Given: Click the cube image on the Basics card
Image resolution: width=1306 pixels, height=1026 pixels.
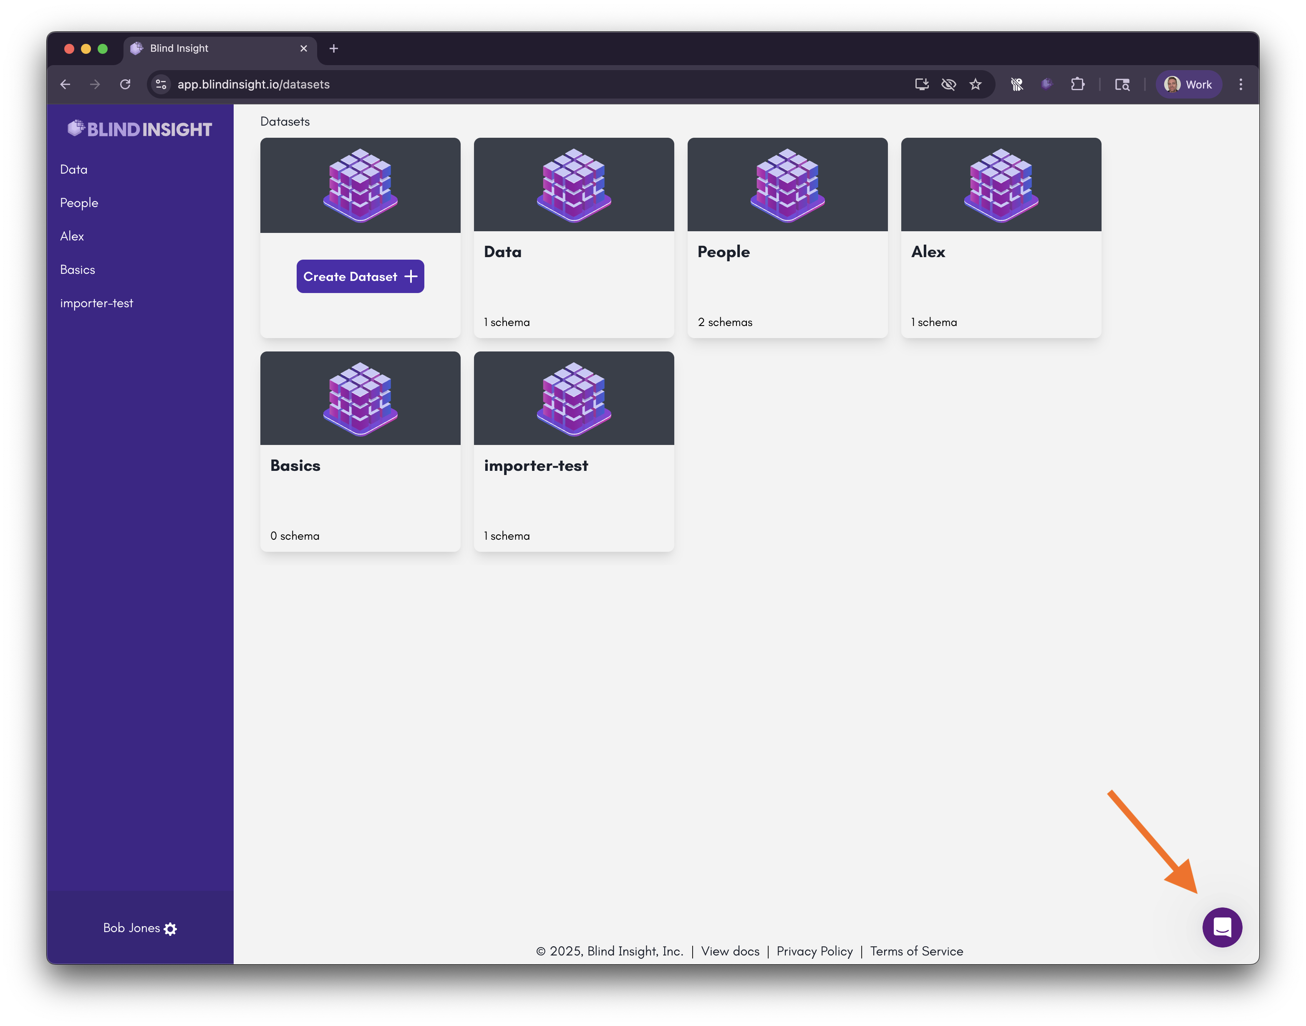Looking at the screenshot, I should [x=360, y=399].
